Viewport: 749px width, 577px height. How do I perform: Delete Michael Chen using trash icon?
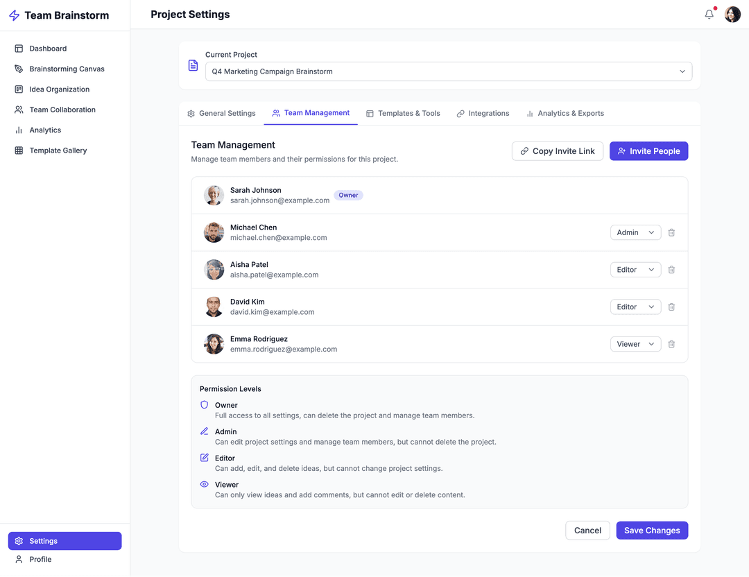click(x=671, y=233)
